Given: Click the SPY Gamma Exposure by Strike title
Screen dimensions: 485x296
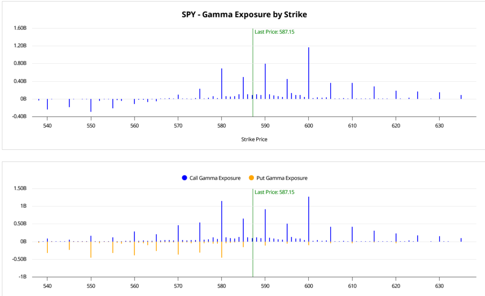Looking at the screenshot, I should click(x=244, y=15).
